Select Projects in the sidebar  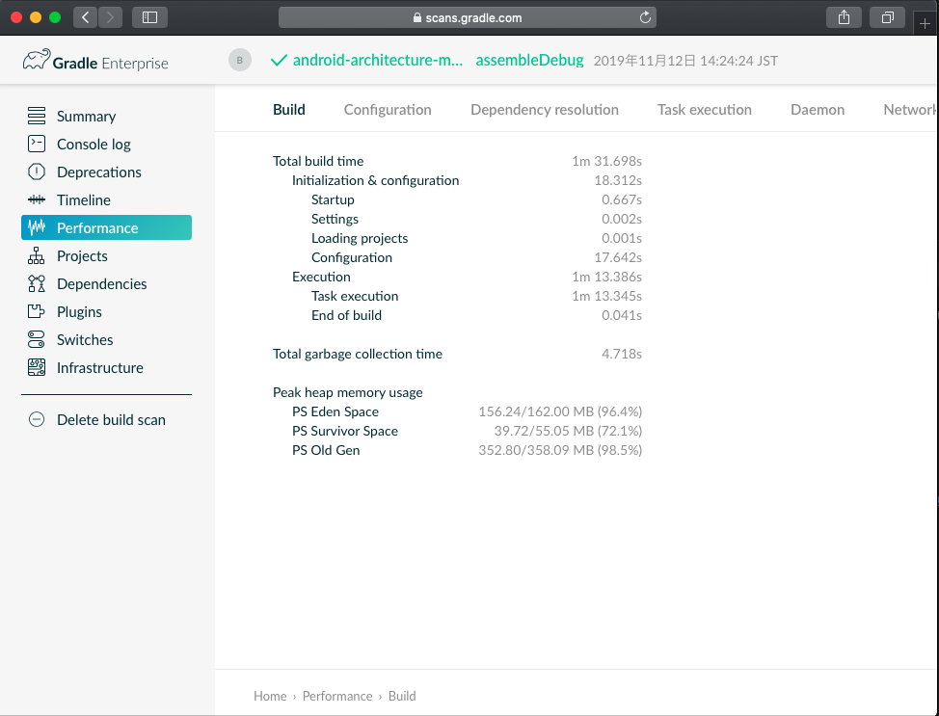click(x=82, y=256)
